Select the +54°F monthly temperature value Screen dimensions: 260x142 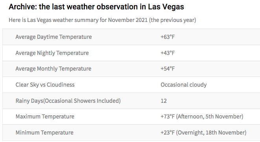[168, 69]
